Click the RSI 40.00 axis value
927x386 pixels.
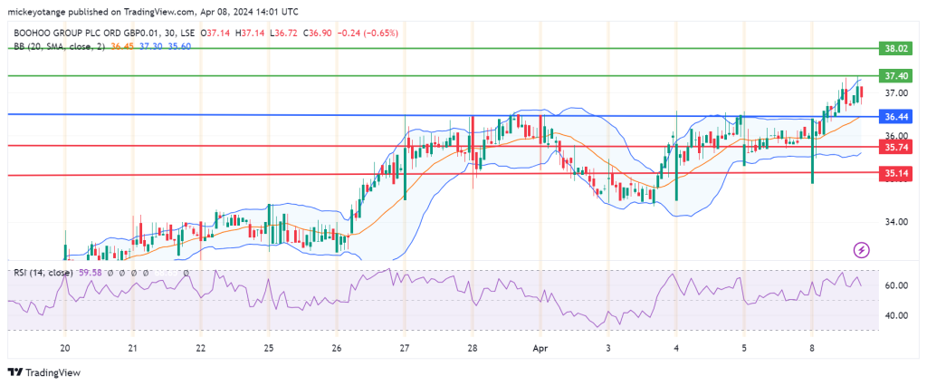tap(896, 315)
